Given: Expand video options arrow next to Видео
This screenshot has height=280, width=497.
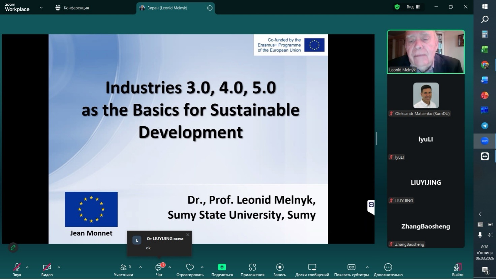Looking at the screenshot, I should pyautogui.click(x=59, y=267).
